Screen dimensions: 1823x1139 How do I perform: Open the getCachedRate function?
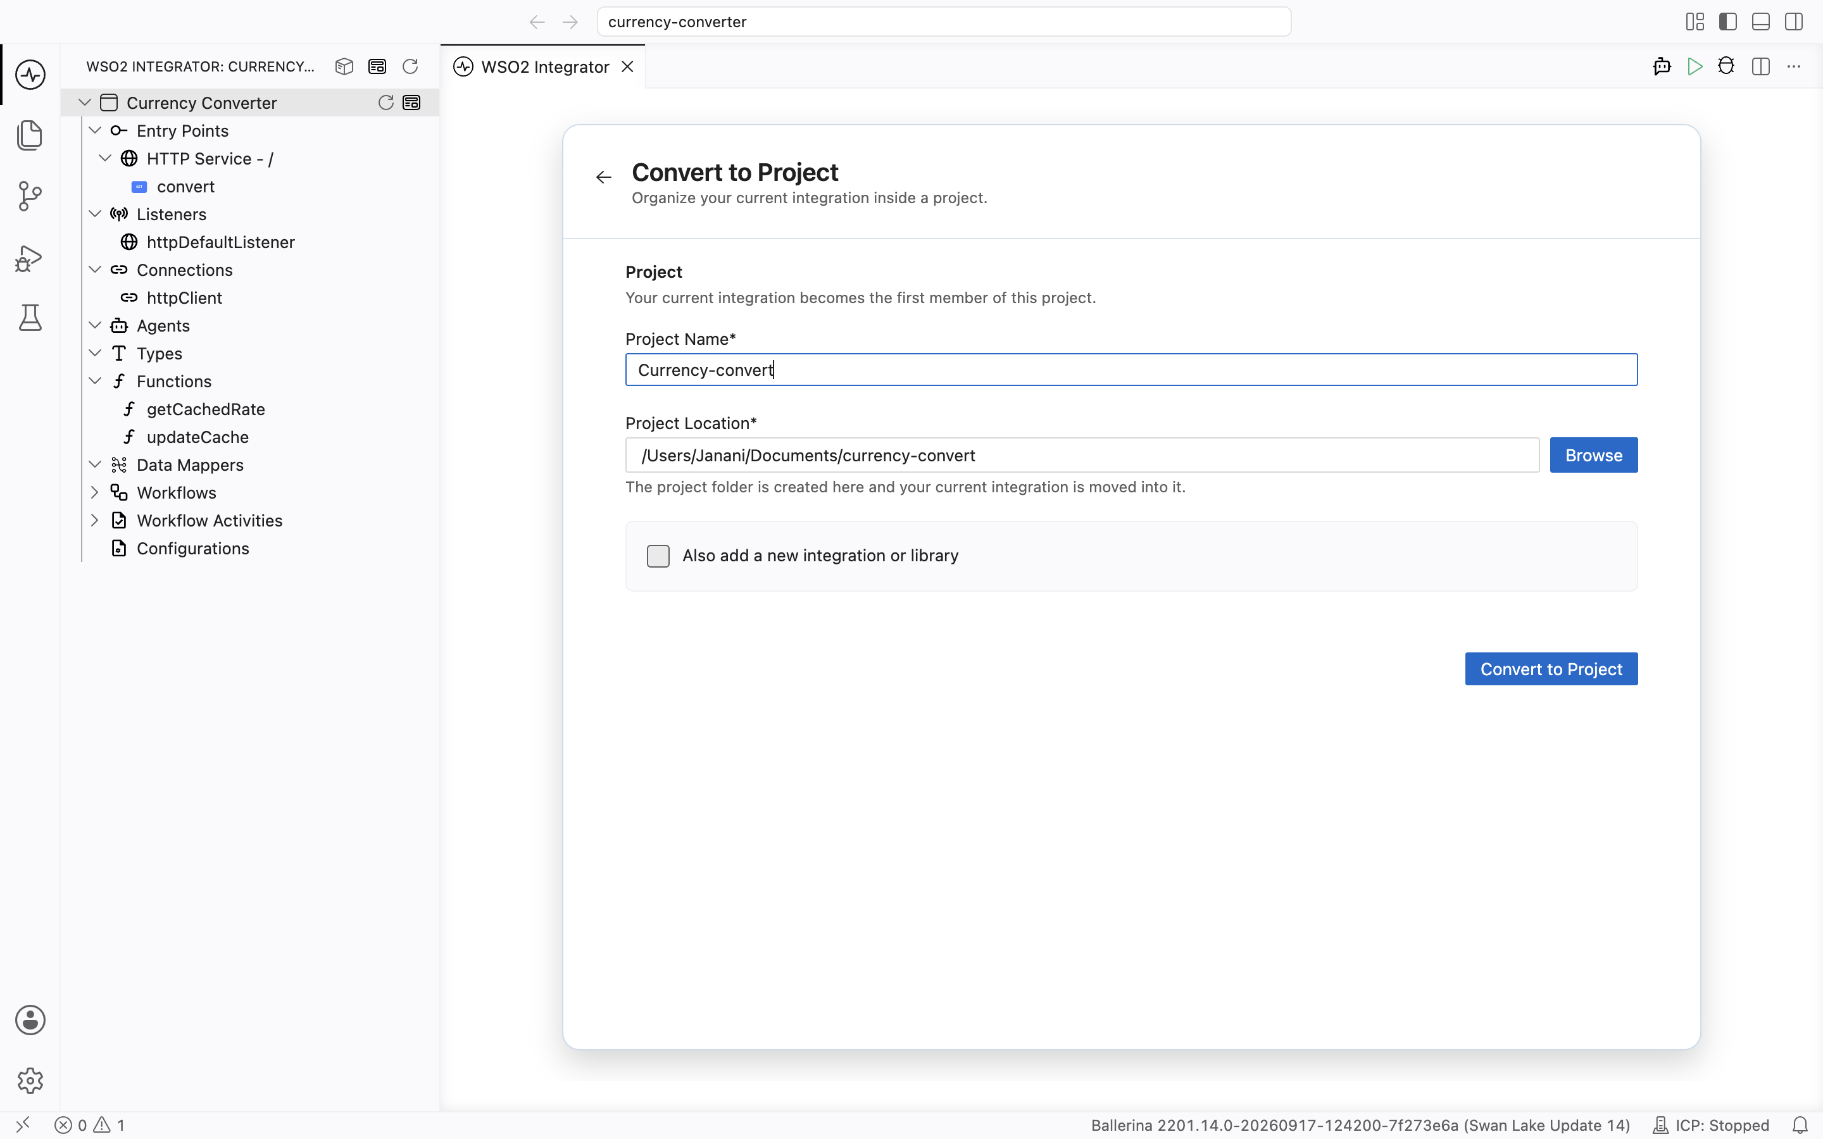coord(206,409)
